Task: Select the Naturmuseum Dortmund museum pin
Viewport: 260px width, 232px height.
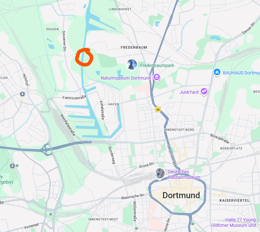Action: pyautogui.click(x=157, y=77)
